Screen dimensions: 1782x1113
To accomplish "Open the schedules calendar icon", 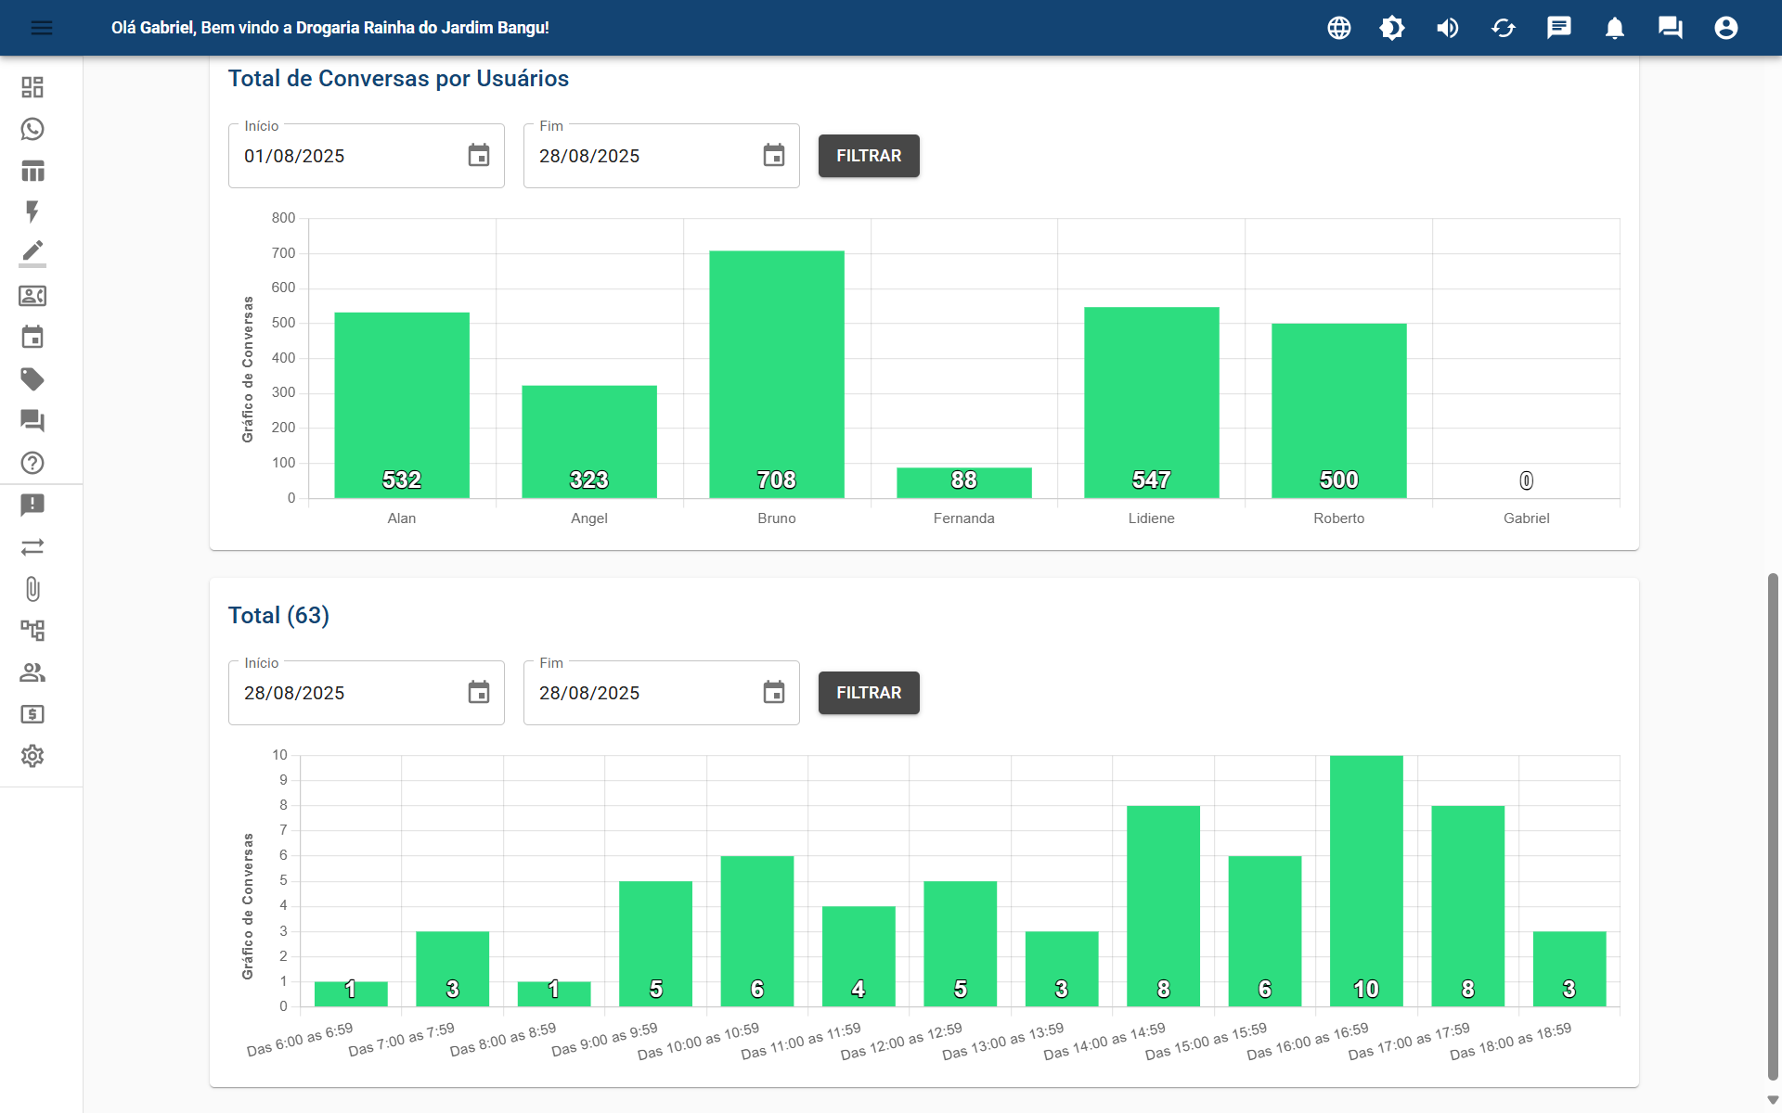I will tap(32, 338).
